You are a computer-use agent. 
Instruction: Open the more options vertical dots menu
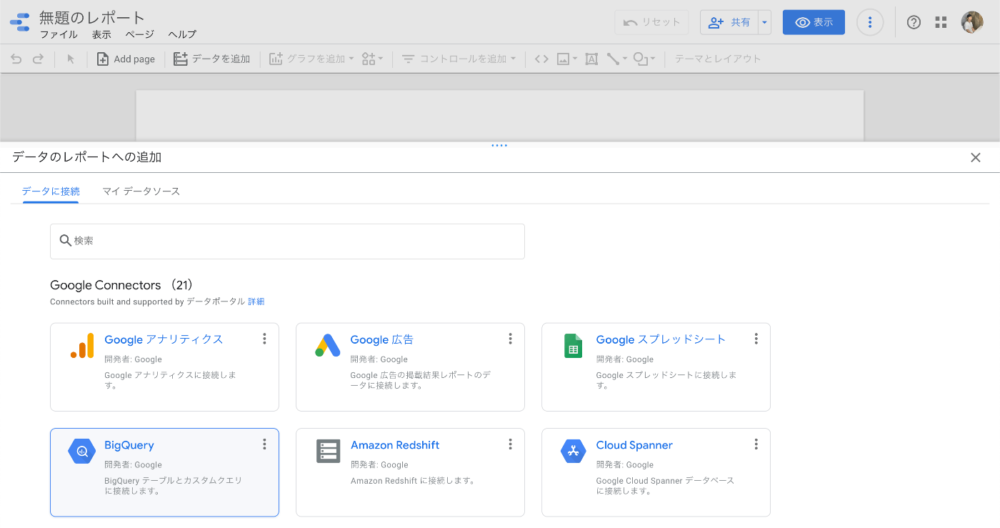tap(870, 22)
